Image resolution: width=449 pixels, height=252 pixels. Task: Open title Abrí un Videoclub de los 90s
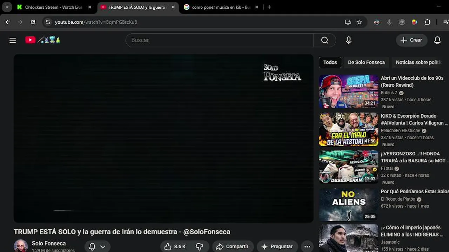412,82
